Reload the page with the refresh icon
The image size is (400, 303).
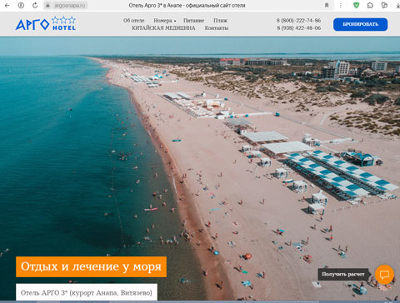35,5
